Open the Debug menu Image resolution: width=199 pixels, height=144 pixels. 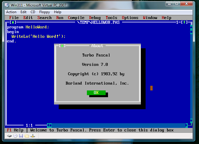(x=95, y=18)
